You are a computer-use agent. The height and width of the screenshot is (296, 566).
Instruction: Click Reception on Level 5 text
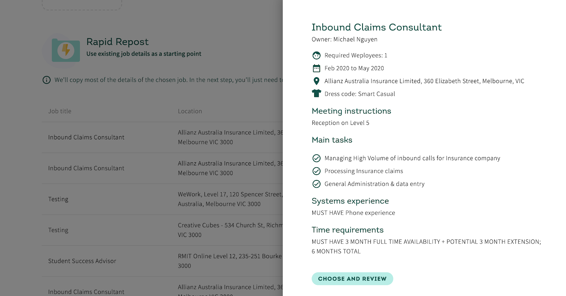(x=340, y=123)
